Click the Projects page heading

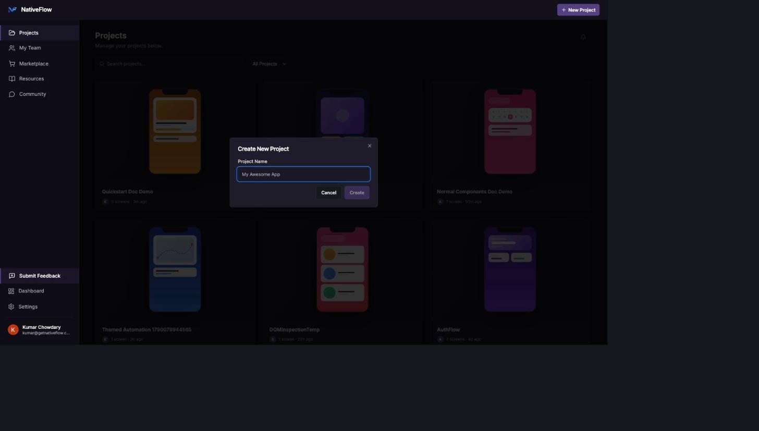[x=111, y=35]
